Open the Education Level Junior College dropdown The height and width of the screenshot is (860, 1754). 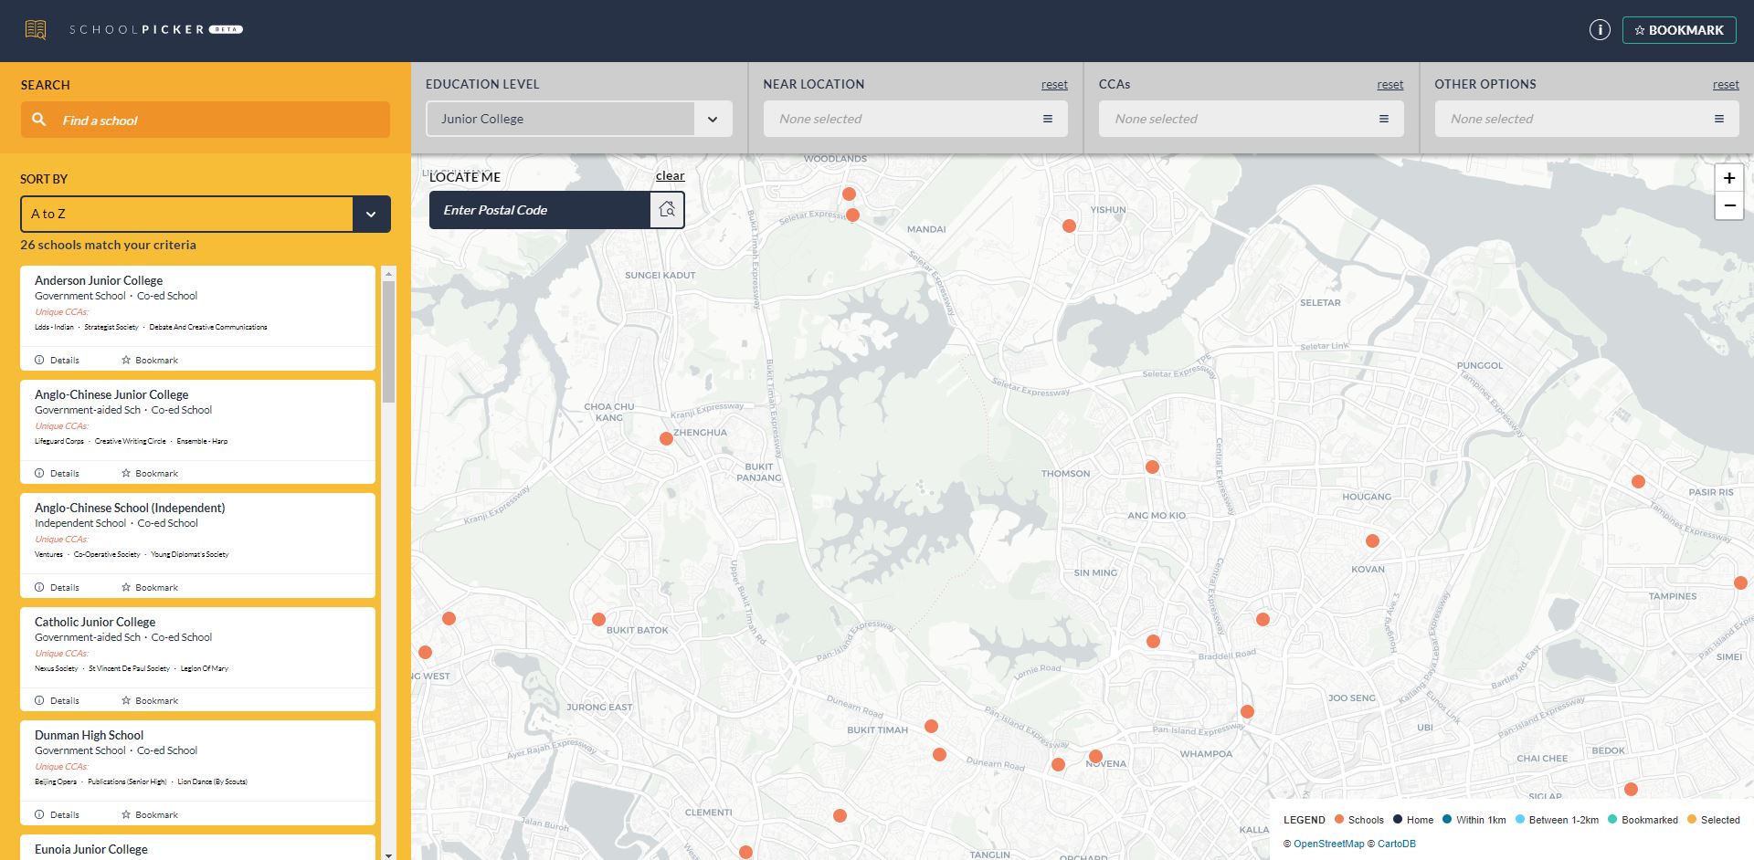[x=579, y=119]
